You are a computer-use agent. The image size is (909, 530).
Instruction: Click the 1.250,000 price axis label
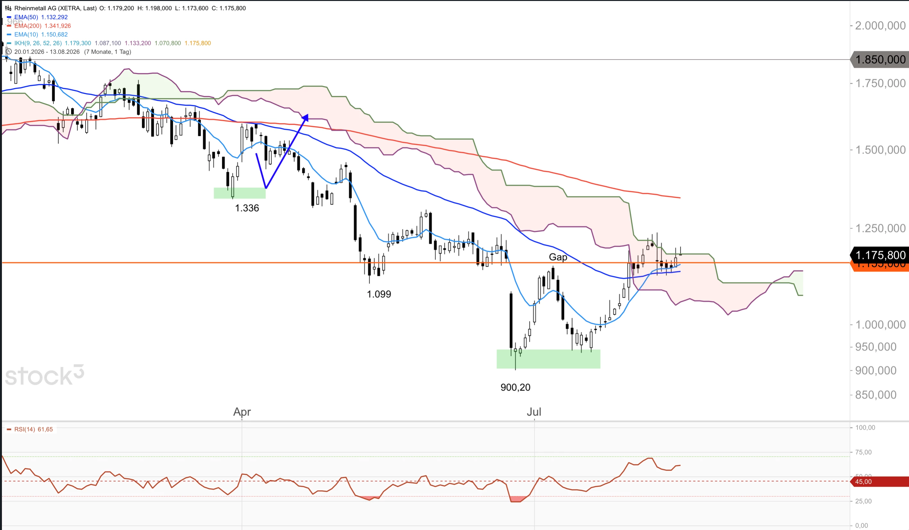click(880, 228)
